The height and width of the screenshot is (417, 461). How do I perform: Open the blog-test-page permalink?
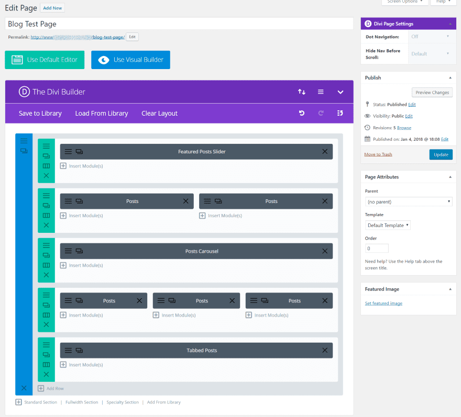point(78,37)
